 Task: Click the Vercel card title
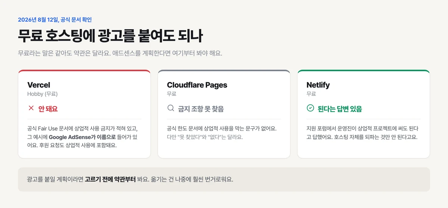point(38,85)
